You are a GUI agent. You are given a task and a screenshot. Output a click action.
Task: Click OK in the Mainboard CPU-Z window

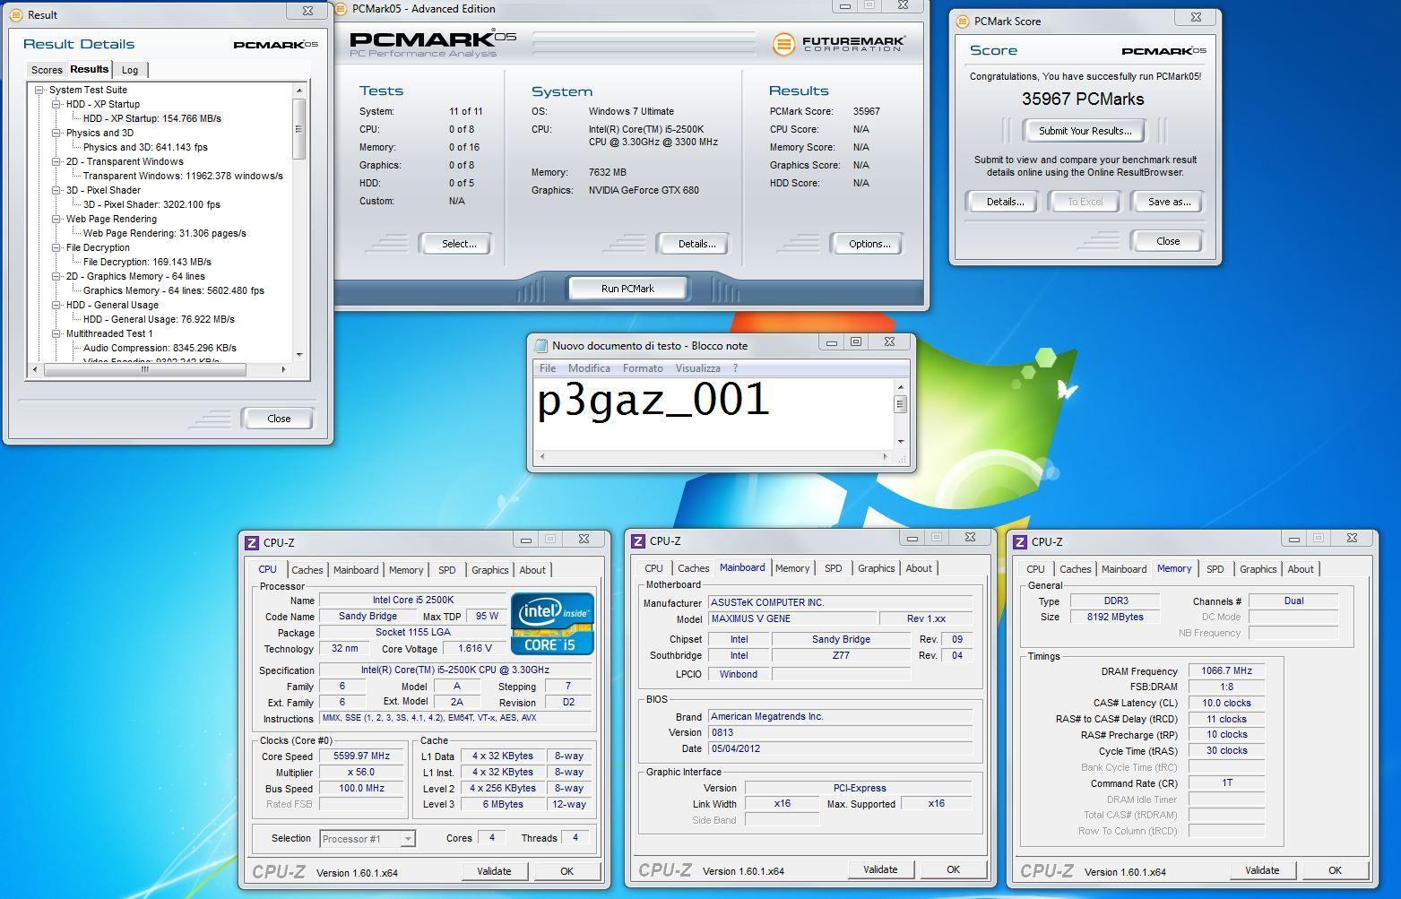(x=953, y=869)
